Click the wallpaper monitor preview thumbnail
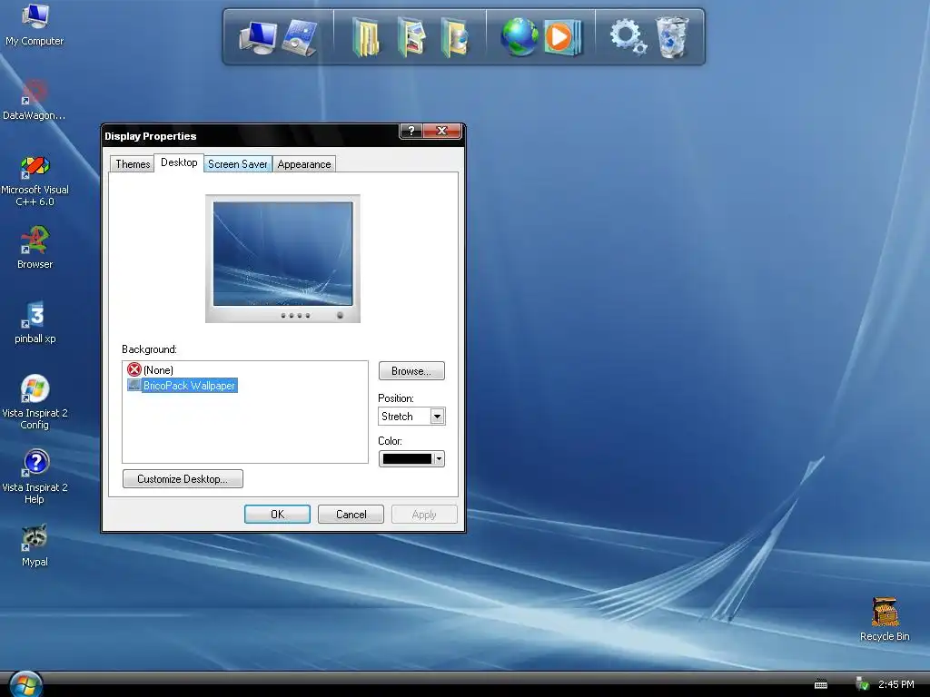 [283, 259]
